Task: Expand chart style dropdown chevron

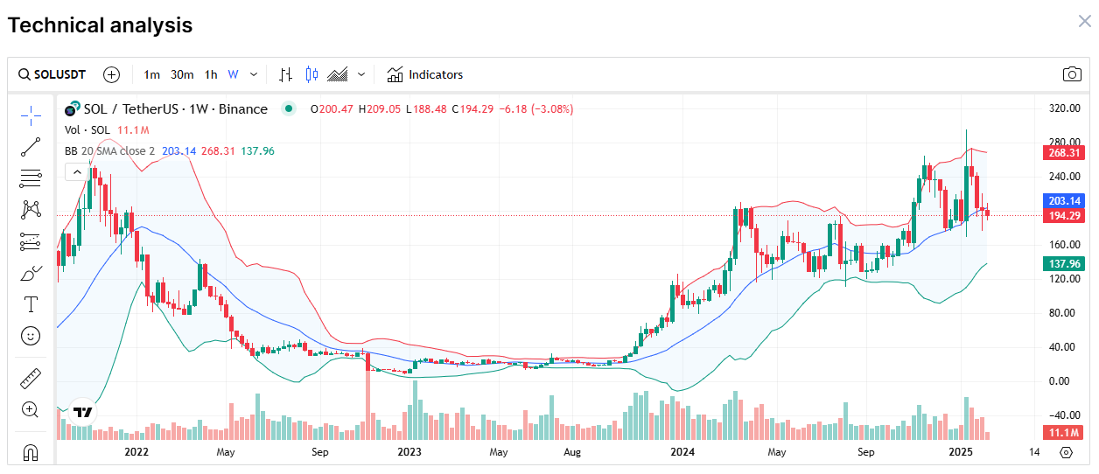Action: coord(361,74)
